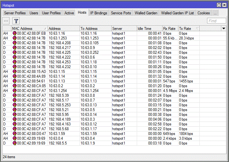
Task: Select the Hosts tab
Action: coord(82,13)
